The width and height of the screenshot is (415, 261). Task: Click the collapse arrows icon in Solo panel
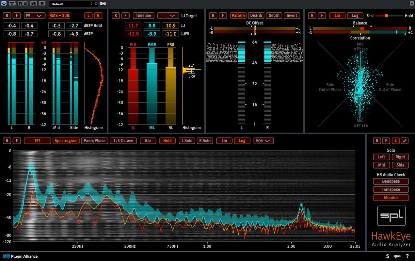tap(404, 141)
